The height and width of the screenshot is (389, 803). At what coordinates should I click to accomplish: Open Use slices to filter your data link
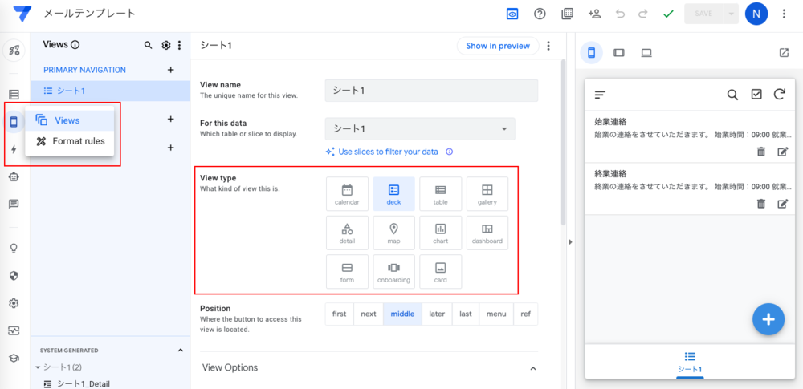[388, 152]
